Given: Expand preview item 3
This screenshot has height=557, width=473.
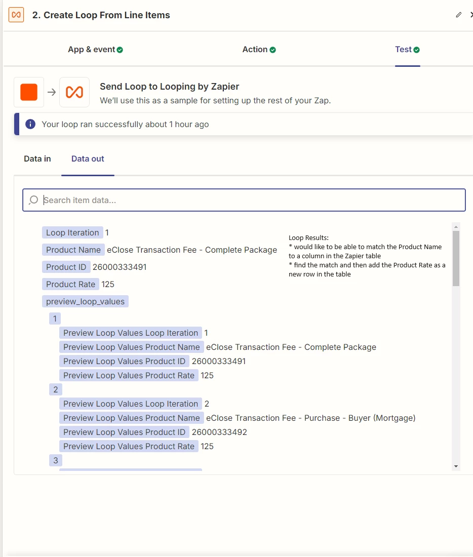Looking at the screenshot, I should click(55, 460).
